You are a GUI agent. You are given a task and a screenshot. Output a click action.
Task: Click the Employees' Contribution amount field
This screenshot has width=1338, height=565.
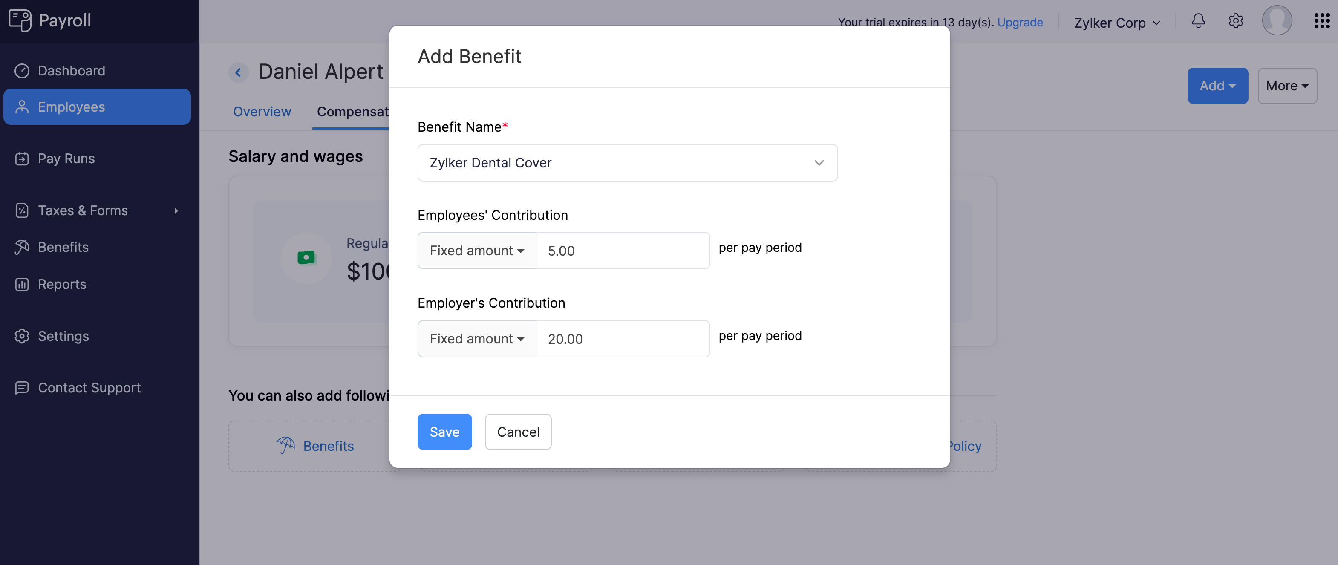point(622,250)
